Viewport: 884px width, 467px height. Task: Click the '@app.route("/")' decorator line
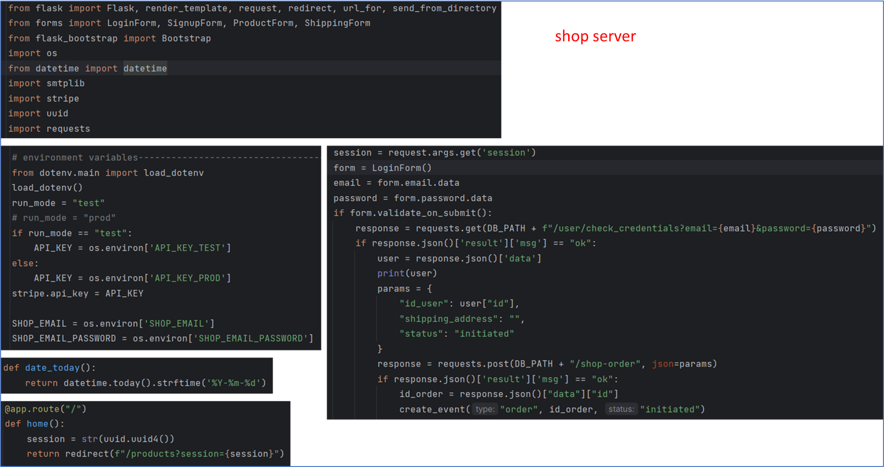pos(45,409)
